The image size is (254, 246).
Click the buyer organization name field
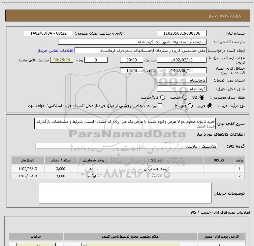[x=132, y=42]
